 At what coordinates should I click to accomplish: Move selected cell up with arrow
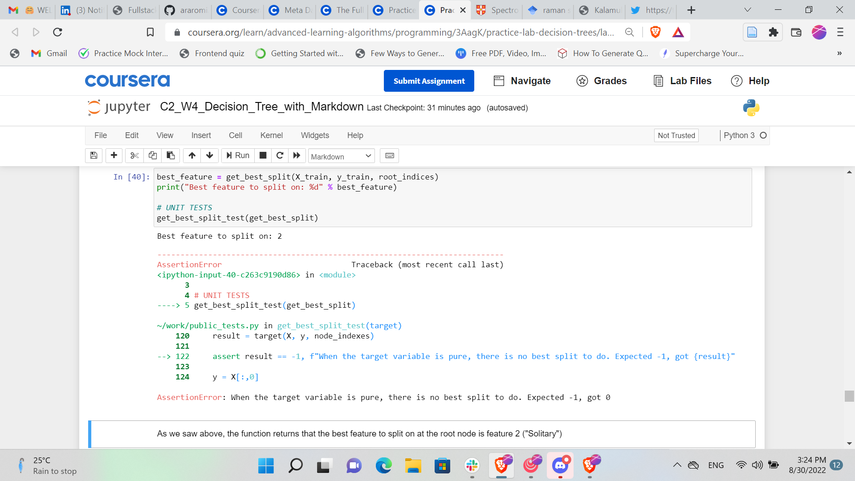pos(192,155)
